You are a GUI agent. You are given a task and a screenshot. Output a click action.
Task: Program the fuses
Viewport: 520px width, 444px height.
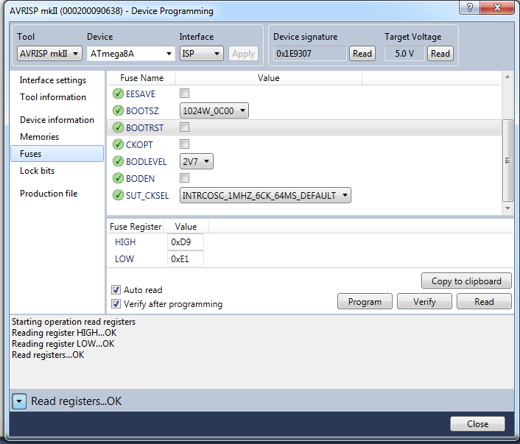click(365, 301)
